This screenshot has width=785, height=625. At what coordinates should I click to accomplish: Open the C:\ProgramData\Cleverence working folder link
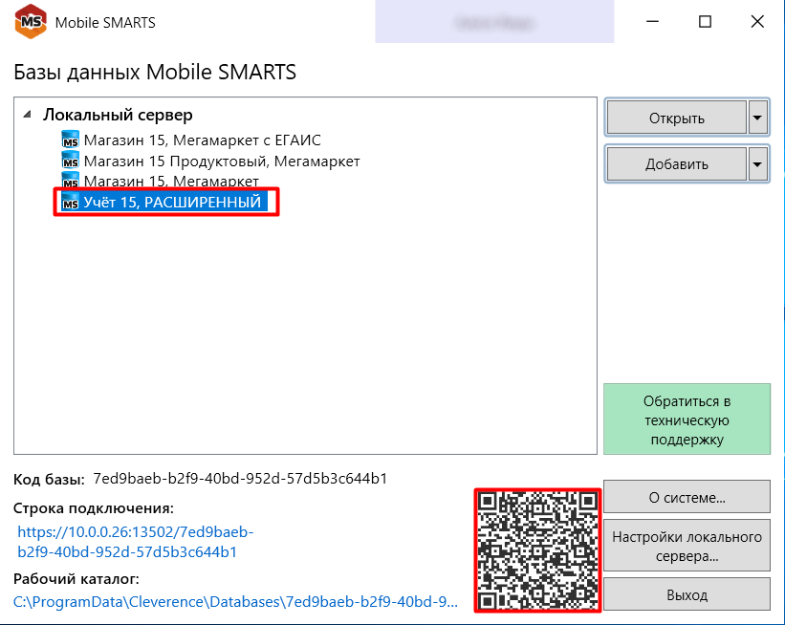235,601
